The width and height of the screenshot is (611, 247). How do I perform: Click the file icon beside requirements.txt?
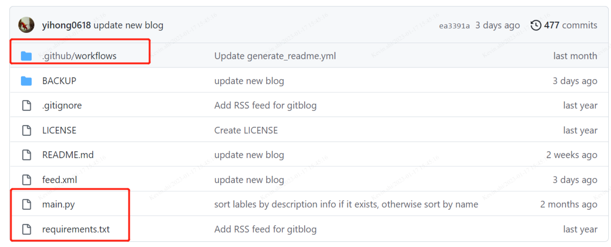coord(26,229)
